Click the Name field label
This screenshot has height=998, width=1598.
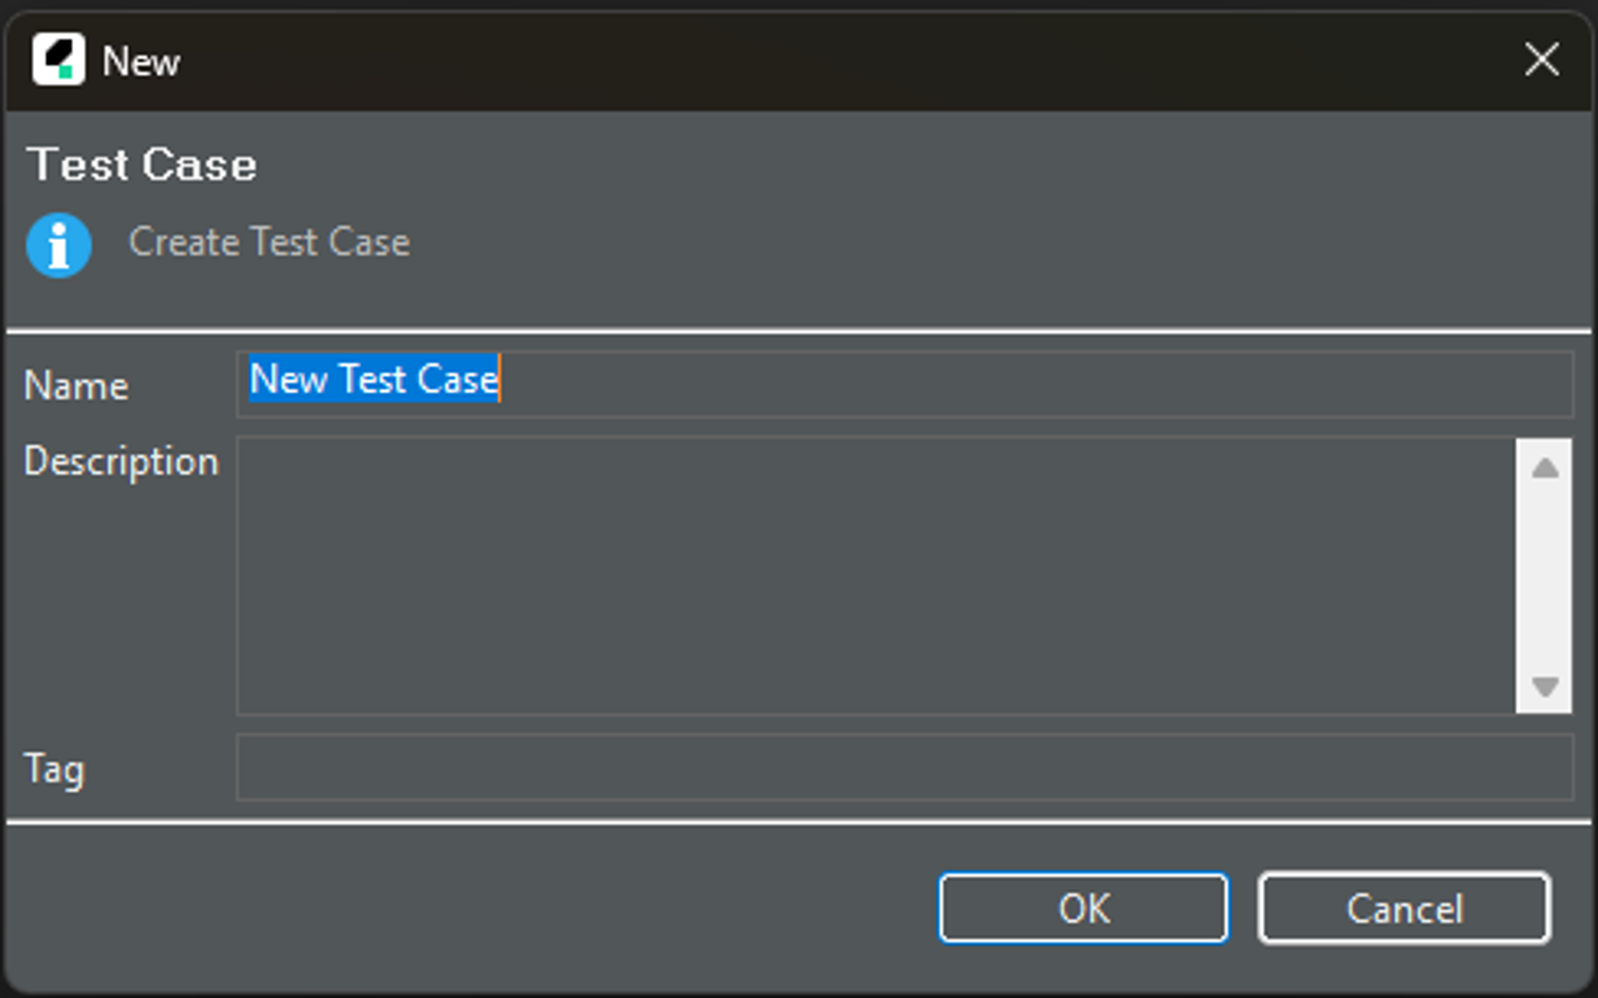click(76, 385)
